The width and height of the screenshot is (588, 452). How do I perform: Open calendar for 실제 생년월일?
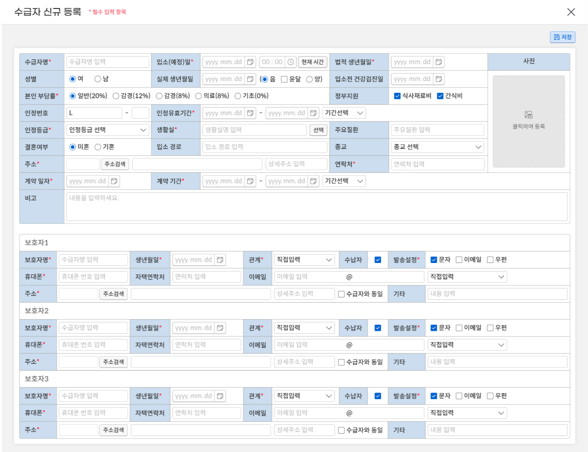coord(250,79)
